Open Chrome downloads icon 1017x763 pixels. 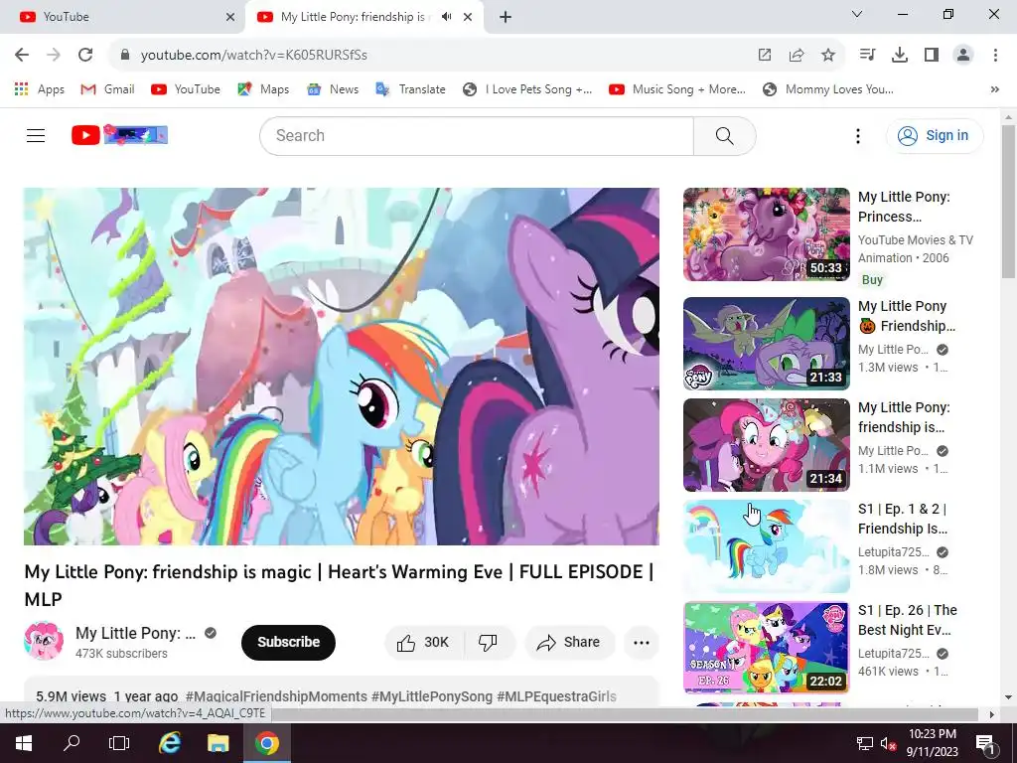tap(900, 56)
